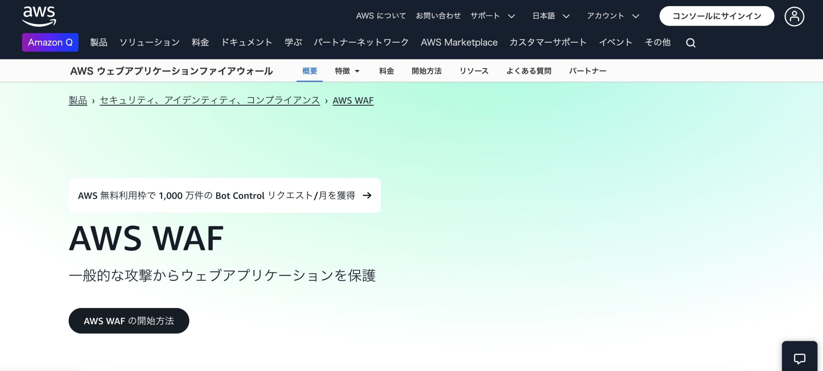This screenshot has height=371, width=823.
Task: Open the パートナーネットワーク menu
Action: [361, 42]
